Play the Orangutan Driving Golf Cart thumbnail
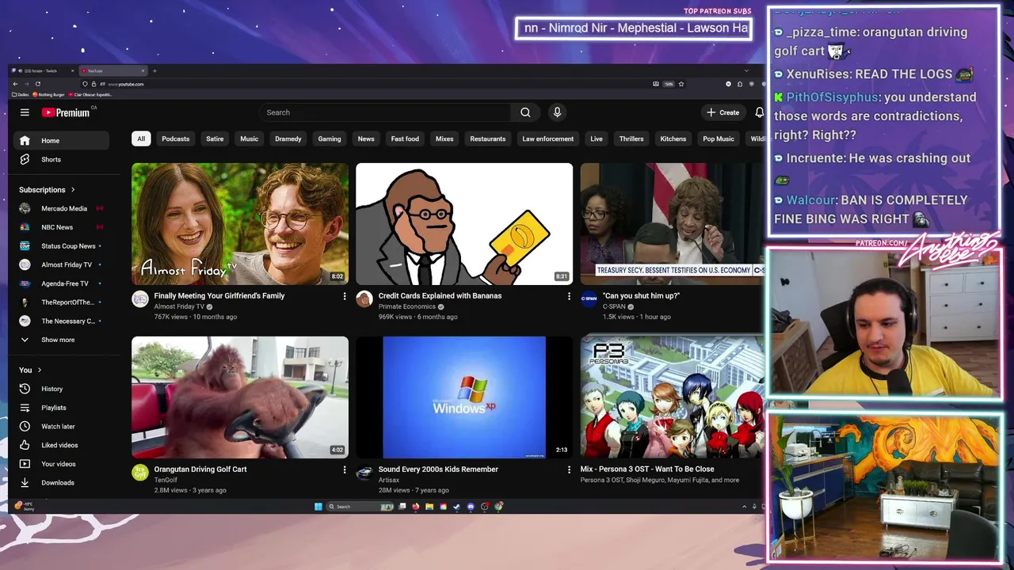Image resolution: width=1014 pixels, height=570 pixels. tap(240, 397)
